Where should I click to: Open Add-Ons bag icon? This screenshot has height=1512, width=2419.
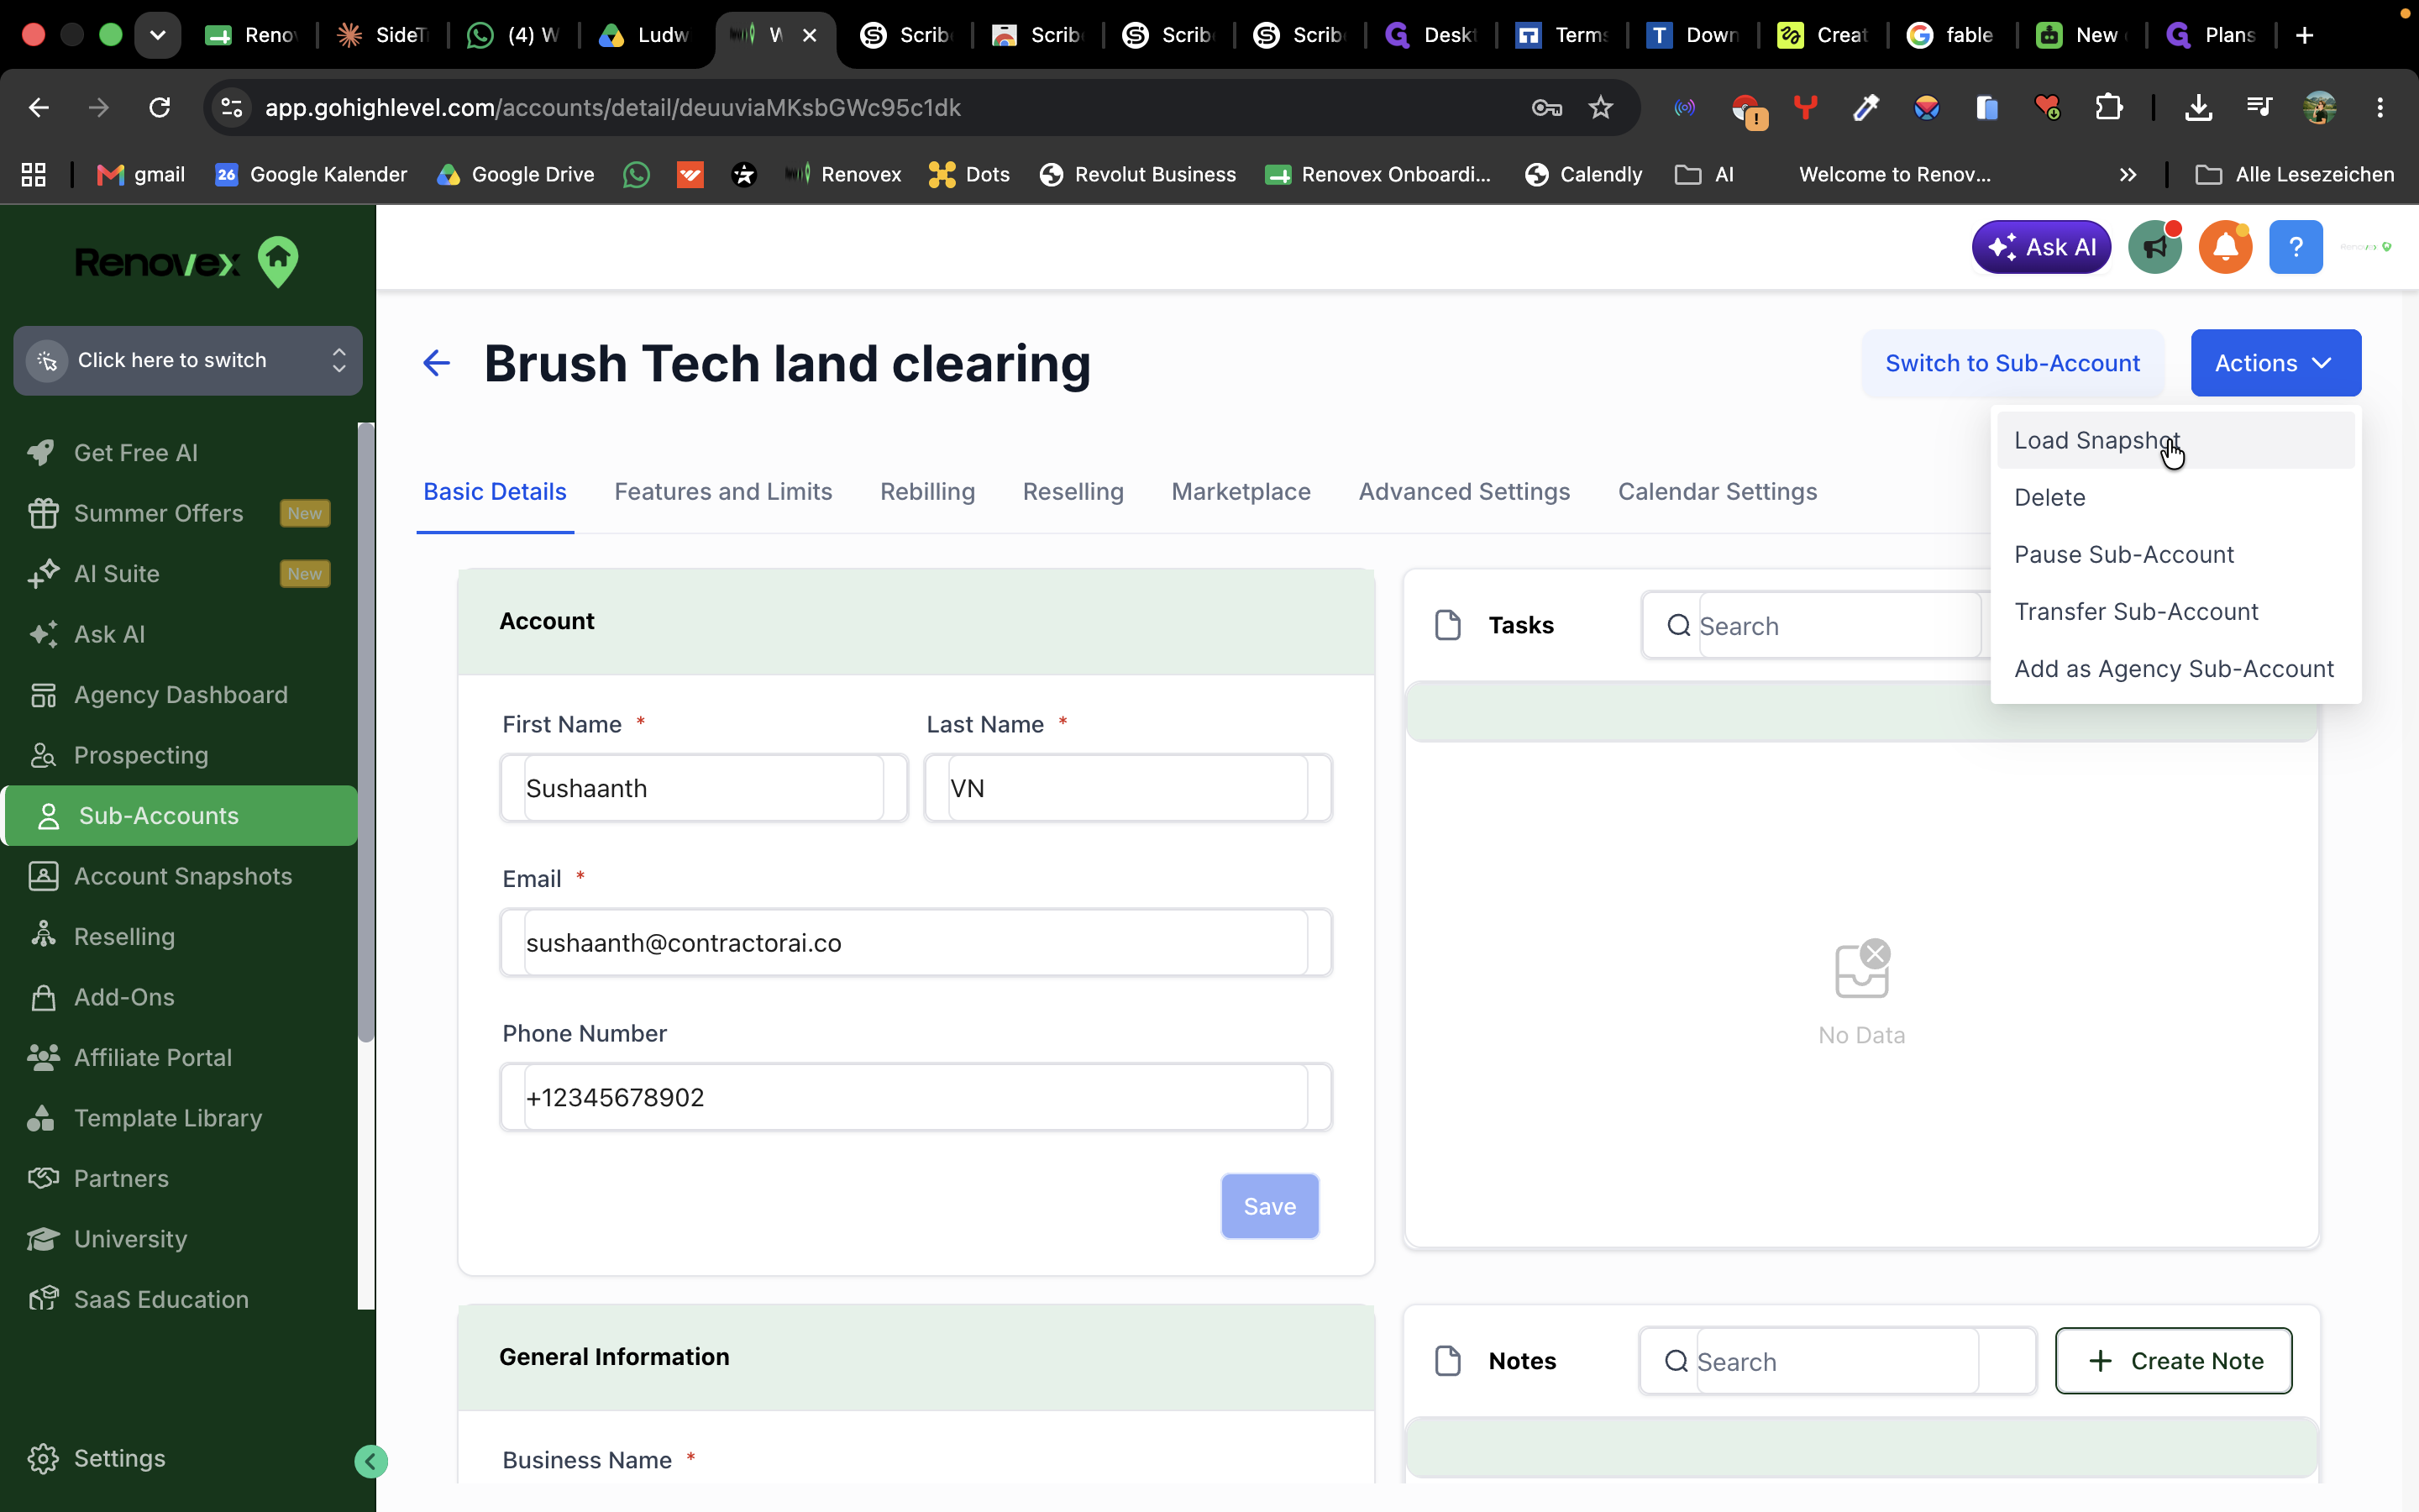pyautogui.click(x=42, y=997)
